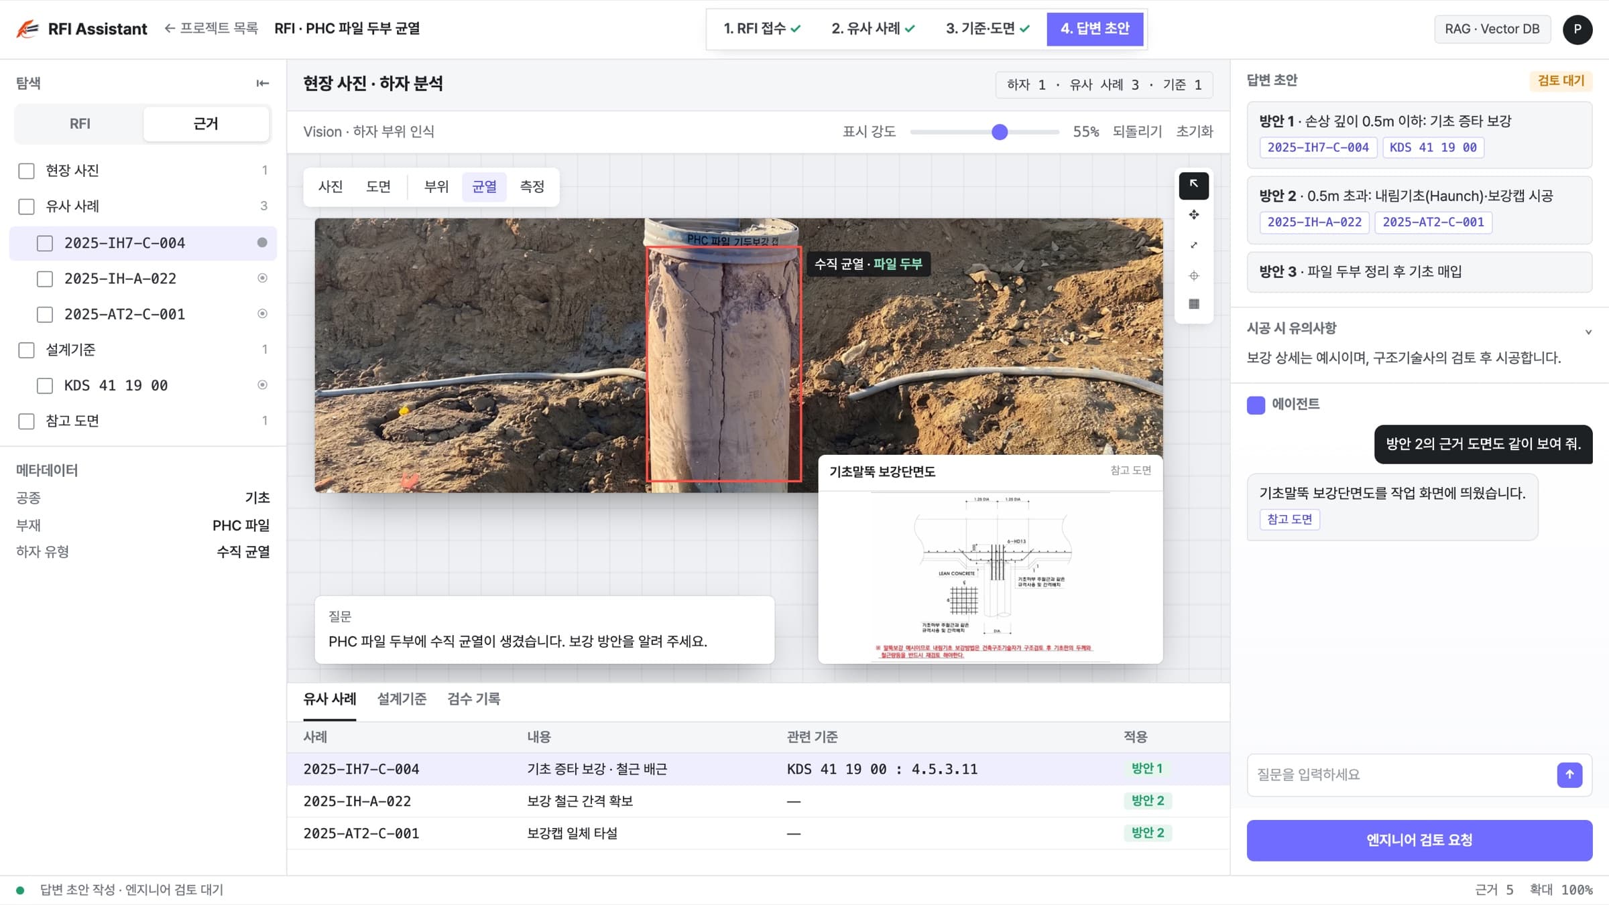This screenshot has height=905, width=1609.
Task: Open 방안 1 tag KDS 41 19 00
Action: coord(1433,147)
